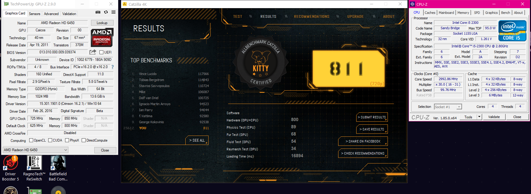Expand the CPU-Z Tools dropdown arrow
The image size is (531, 194).
pyautogui.click(x=479, y=117)
